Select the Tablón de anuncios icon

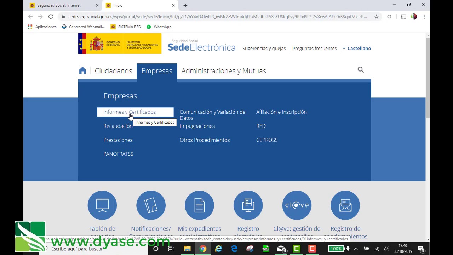102,205
